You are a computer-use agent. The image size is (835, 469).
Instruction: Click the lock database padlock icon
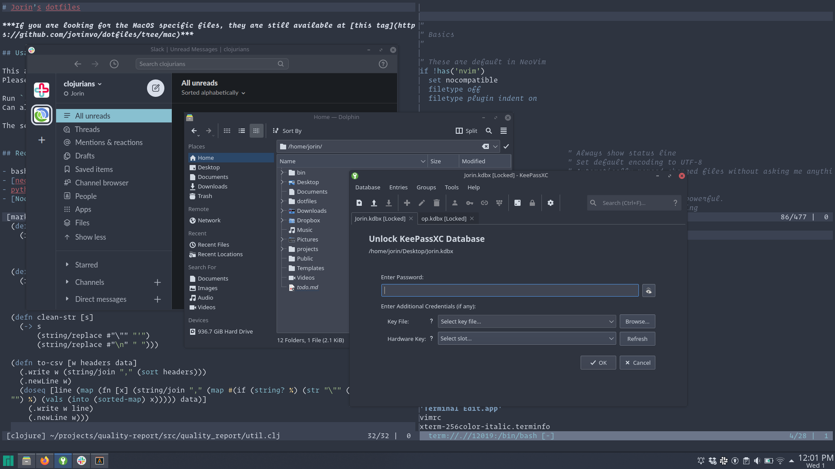click(532, 203)
